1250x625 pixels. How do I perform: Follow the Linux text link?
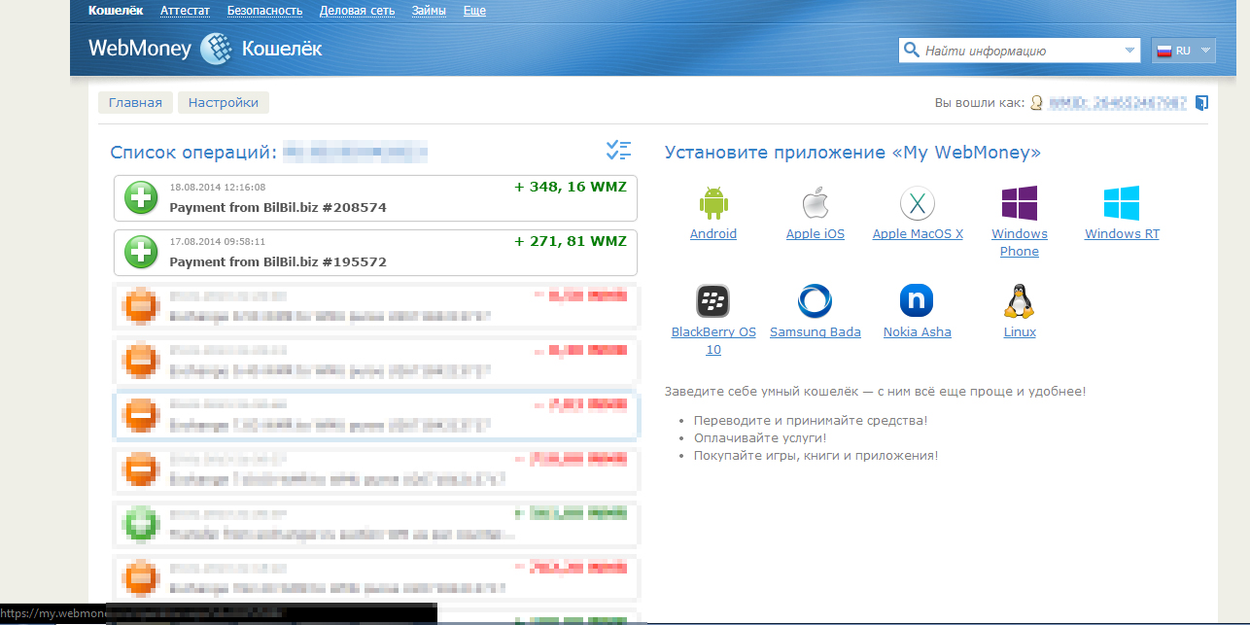point(1020,332)
